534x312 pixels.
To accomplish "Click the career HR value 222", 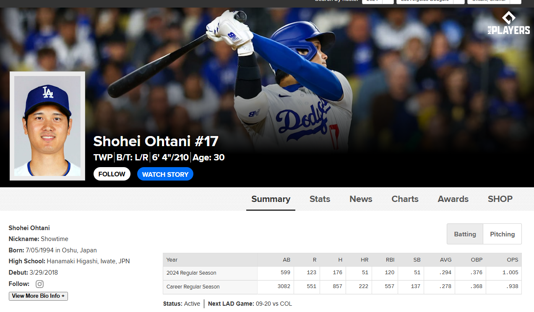I will point(363,286).
